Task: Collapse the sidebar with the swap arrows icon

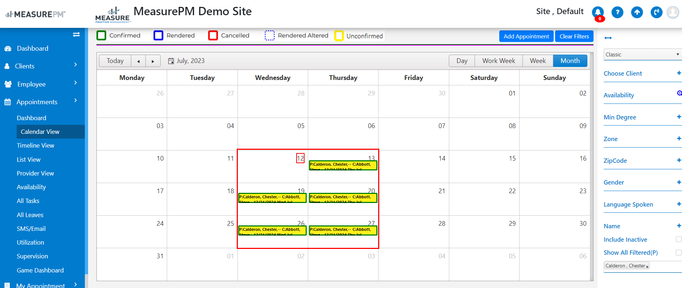Action: coord(76,35)
